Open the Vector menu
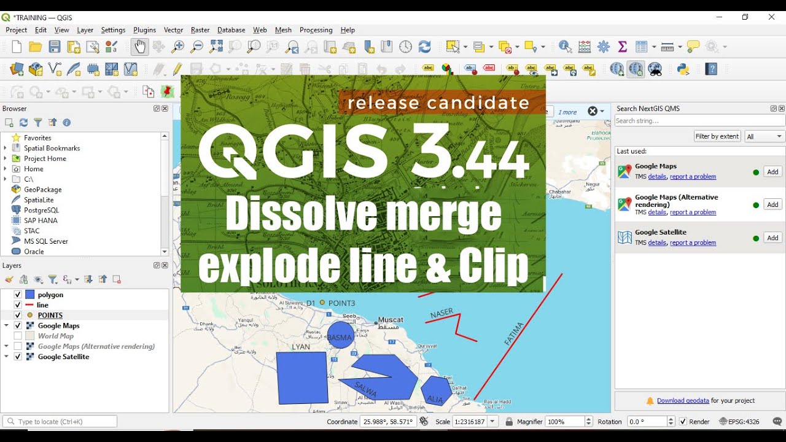 pyautogui.click(x=173, y=29)
